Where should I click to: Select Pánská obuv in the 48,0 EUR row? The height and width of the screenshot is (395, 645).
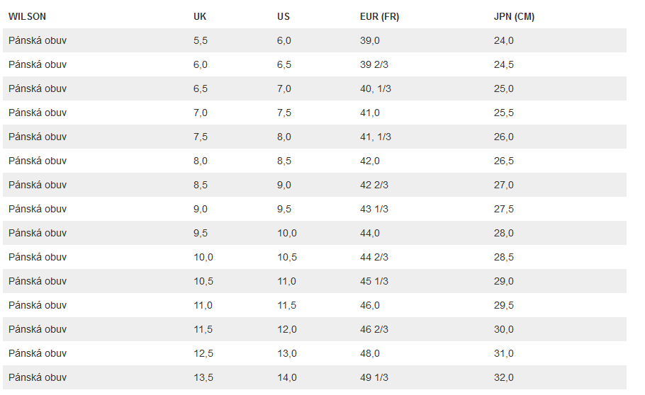click(38, 353)
